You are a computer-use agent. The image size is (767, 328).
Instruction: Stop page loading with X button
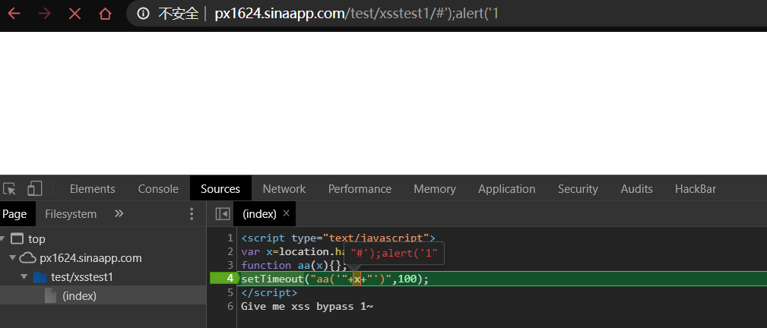coord(75,14)
